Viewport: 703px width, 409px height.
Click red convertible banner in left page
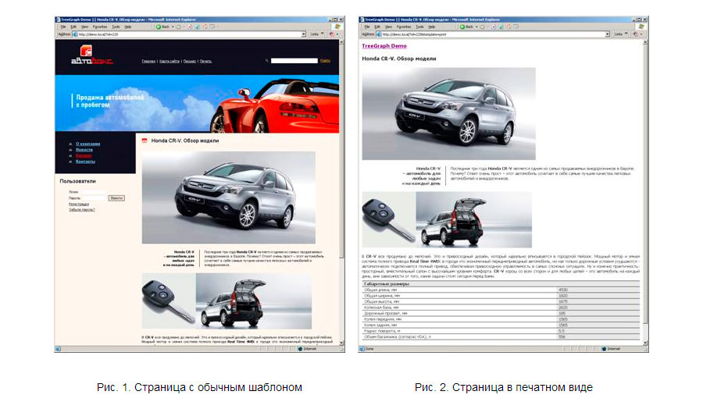[197, 104]
